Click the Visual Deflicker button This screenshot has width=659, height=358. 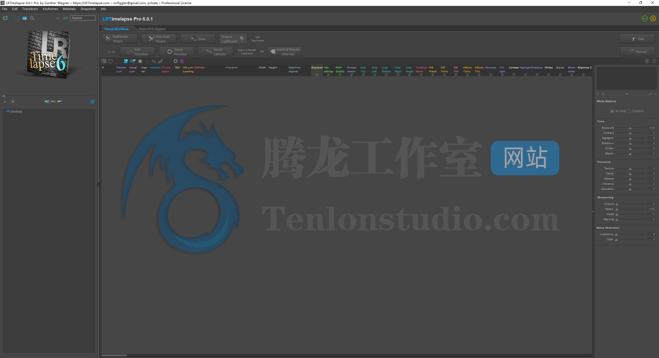[x=216, y=52]
